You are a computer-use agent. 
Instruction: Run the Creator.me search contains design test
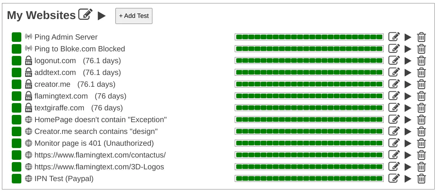408,131
